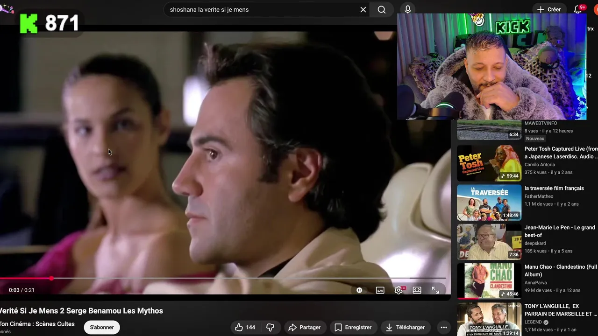The width and height of the screenshot is (598, 336).
Task: Open channel AnnaParva
Action: pos(536,282)
